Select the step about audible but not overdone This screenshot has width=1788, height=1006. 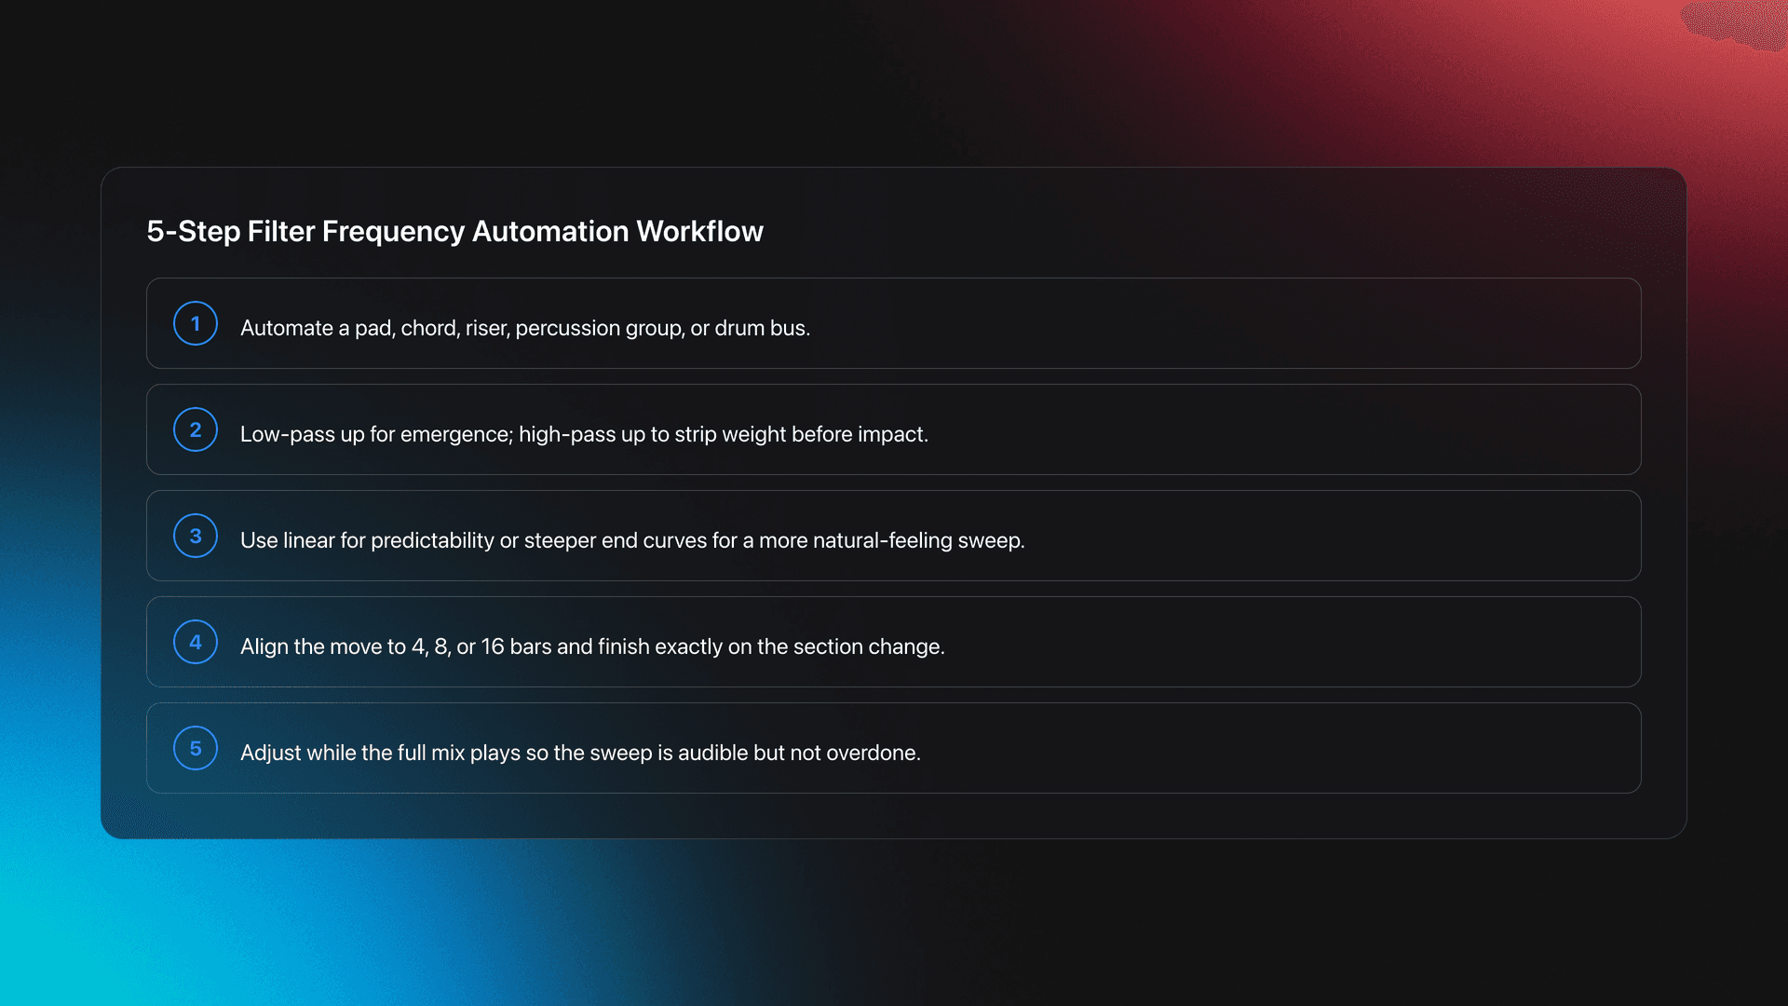pos(580,752)
